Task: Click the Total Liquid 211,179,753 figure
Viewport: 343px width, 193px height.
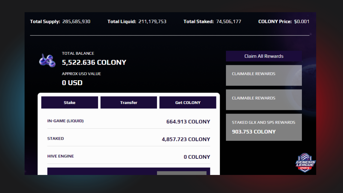Action: [x=152, y=21]
